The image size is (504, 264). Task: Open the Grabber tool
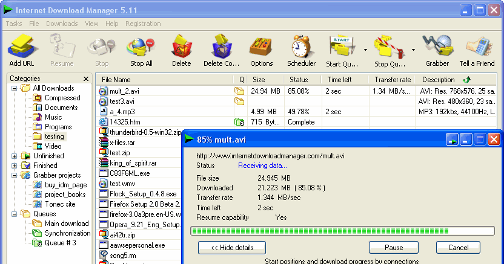(x=437, y=50)
